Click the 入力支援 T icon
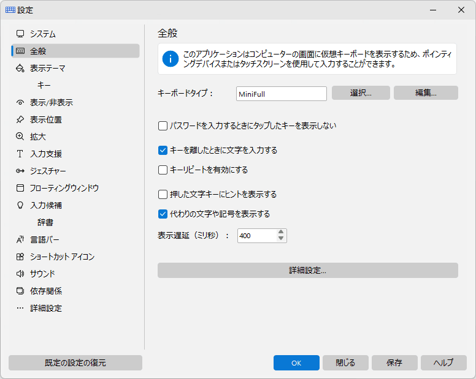The width and height of the screenshot is (476, 379). coord(20,154)
